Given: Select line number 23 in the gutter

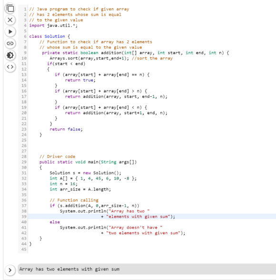Looking at the screenshot, I should 24,129.
